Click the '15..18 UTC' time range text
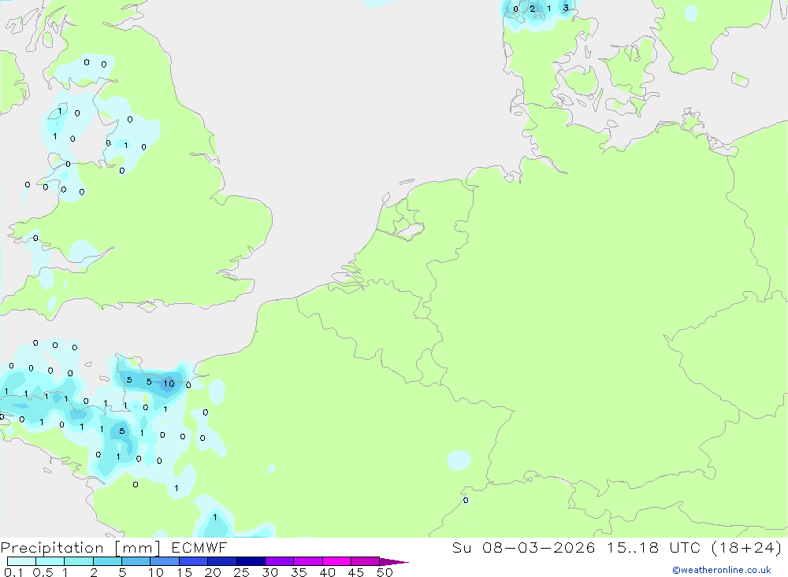Screen dimensions: 788x577 click(653, 548)
